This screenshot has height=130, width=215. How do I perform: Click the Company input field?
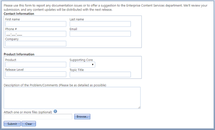pos(36,44)
